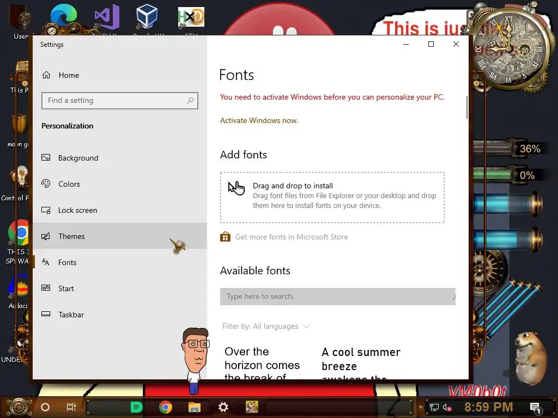Click the Settings gear on taskbar
558x418 pixels.
pyautogui.click(x=223, y=407)
